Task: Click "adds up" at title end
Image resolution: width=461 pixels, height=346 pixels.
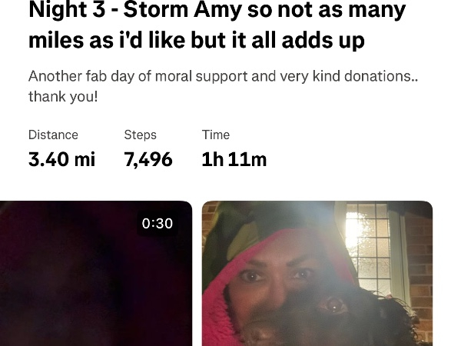Action: click(x=323, y=40)
